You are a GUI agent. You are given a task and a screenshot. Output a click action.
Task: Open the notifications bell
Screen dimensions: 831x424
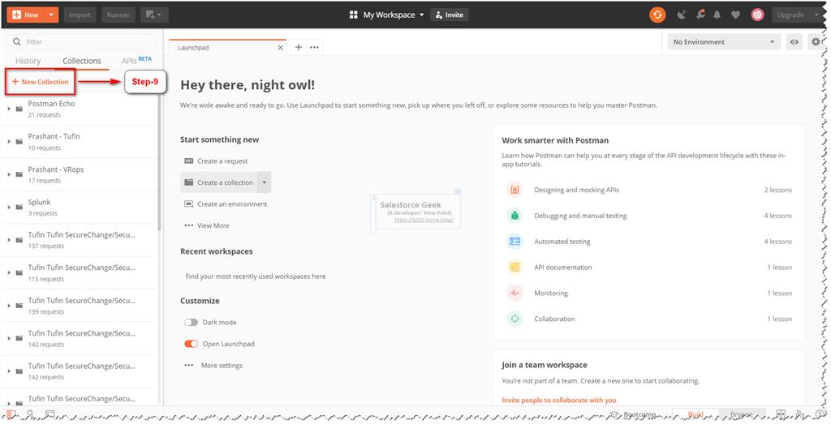(717, 15)
